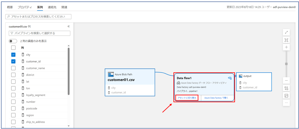Click the pipeline filter input field
Screen dimensions: 299x129
40,33
